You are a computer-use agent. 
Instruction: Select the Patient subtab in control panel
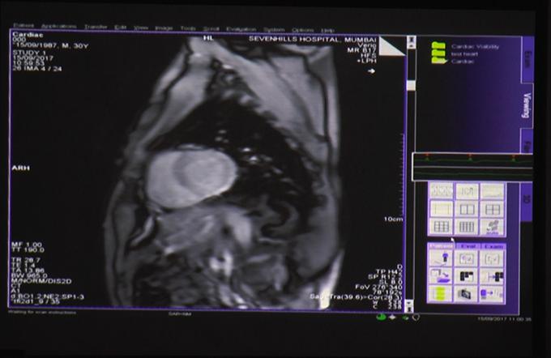[441, 246]
